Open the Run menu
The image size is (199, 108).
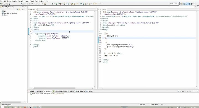36,1
